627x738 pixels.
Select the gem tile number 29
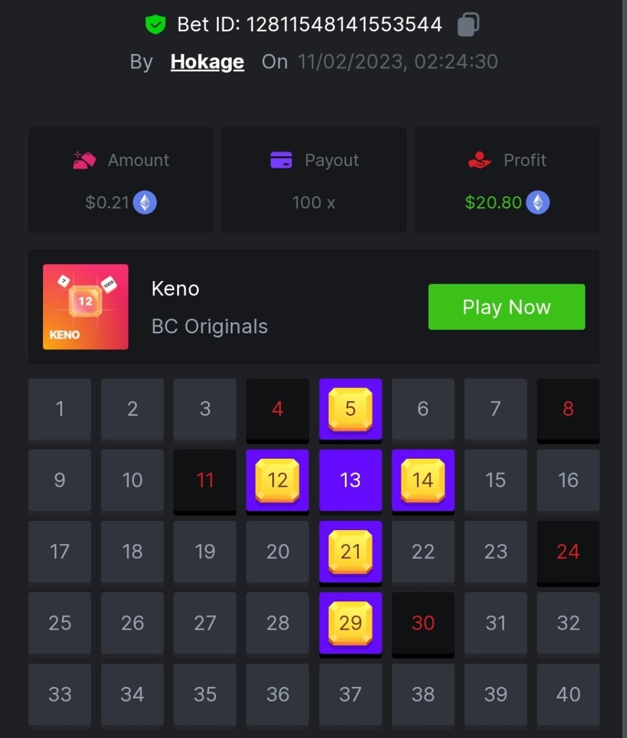[350, 624]
